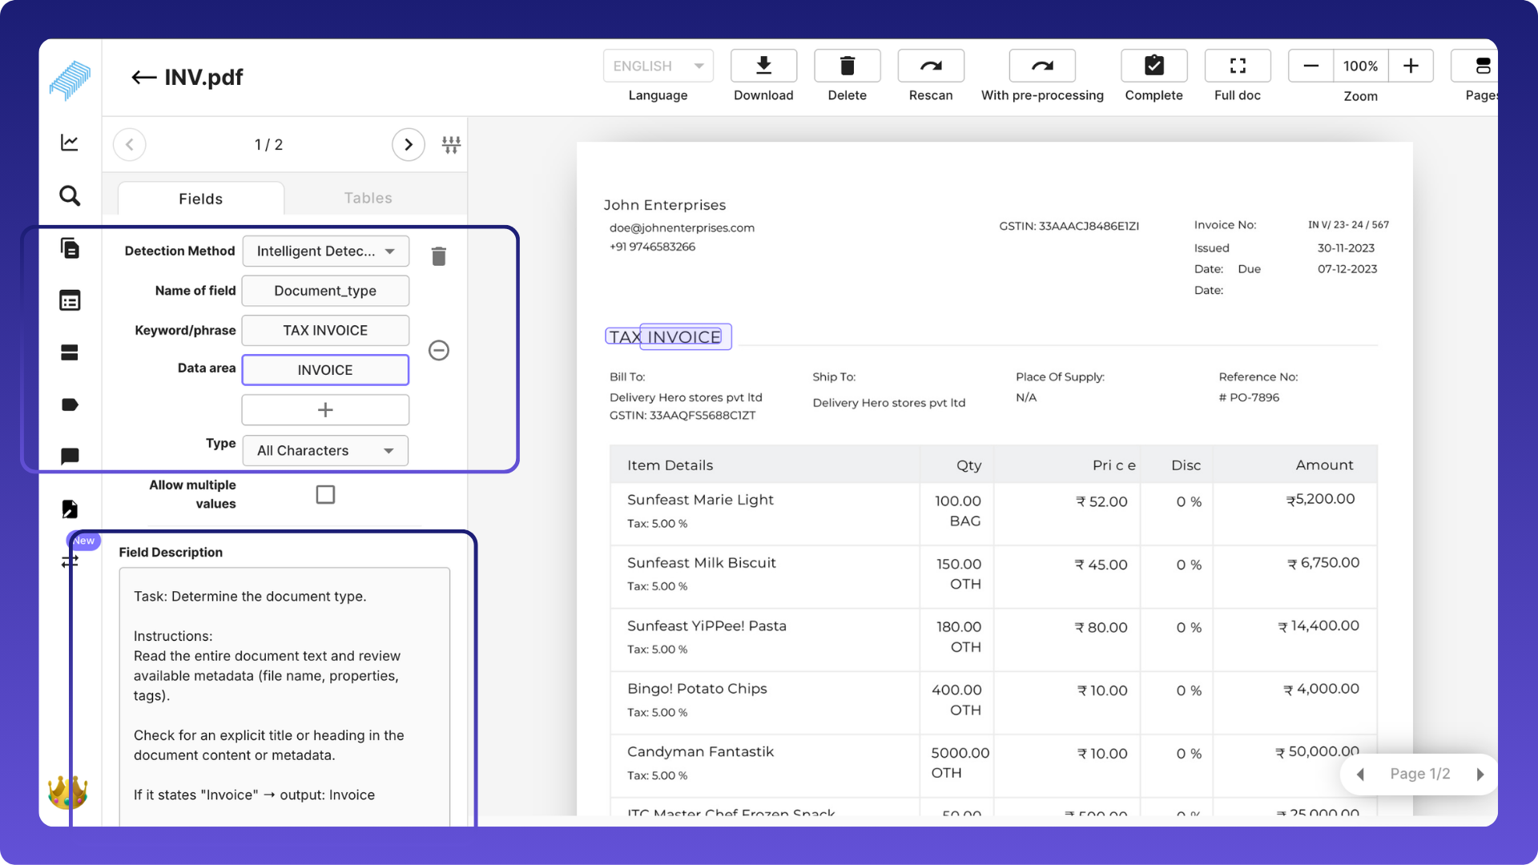Viewport: 1538px width, 865px height.
Task: Delete the Document_type field with trash icon
Action: coord(438,256)
